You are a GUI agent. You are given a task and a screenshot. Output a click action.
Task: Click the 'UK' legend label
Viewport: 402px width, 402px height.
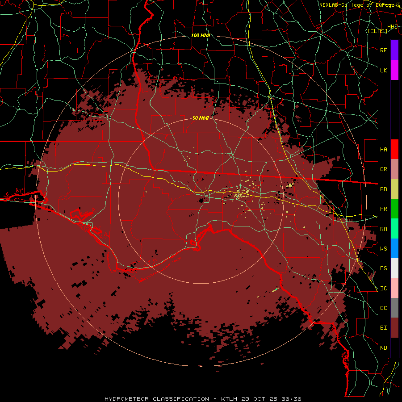click(x=383, y=70)
